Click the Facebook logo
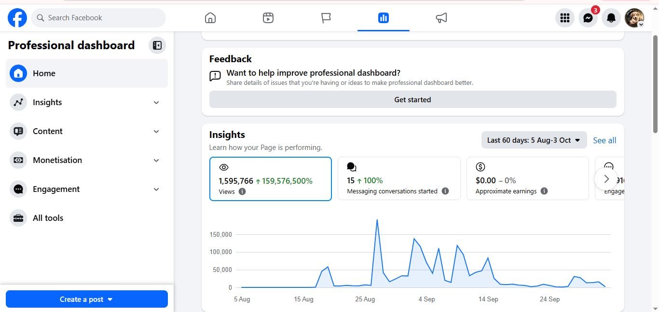The width and height of the screenshot is (659, 312). tap(17, 18)
